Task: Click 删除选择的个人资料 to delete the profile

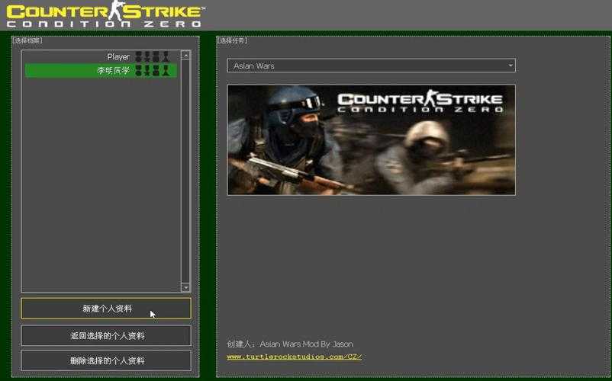Action: pos(106,360)
